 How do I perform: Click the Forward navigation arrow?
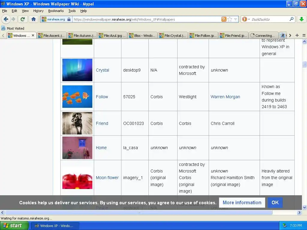point(13,19)
